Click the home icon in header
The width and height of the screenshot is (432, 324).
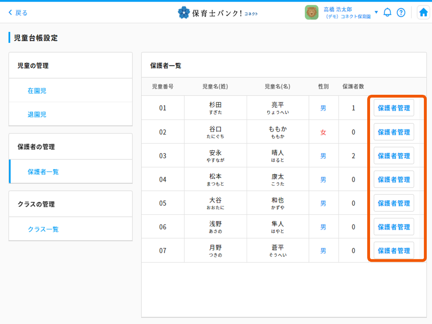coord(423,13)
